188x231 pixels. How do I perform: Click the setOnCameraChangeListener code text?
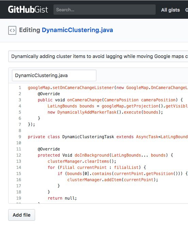(83, 88)
